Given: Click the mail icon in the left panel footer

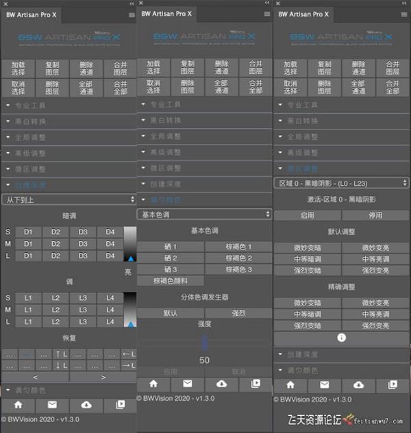Looking at the screenshot, I should pyautogui.click(x=52, y=405).
